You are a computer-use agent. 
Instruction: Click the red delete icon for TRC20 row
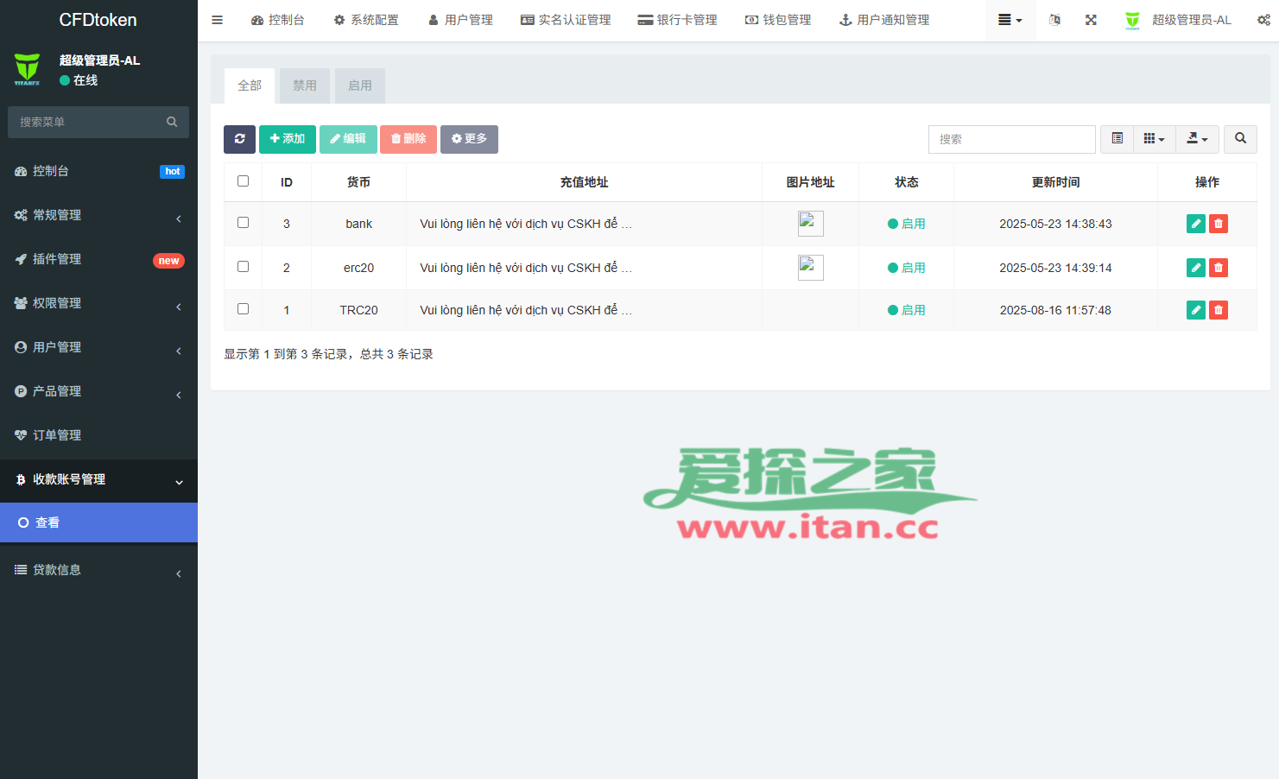1218,310
